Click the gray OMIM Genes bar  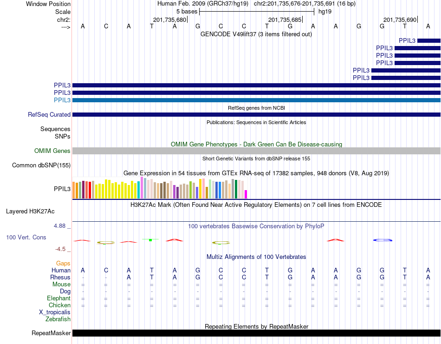click(x=257, y=151)
